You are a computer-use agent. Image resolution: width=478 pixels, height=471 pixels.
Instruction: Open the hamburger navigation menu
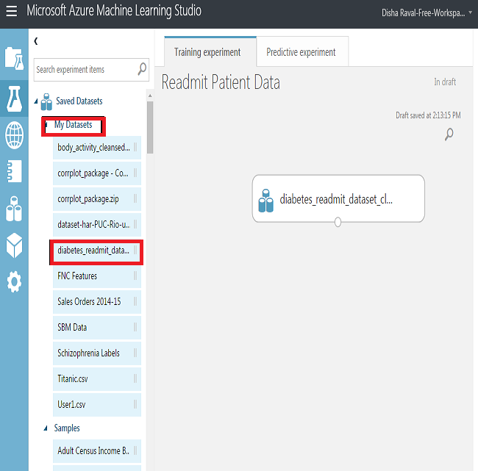click(11, 12)
